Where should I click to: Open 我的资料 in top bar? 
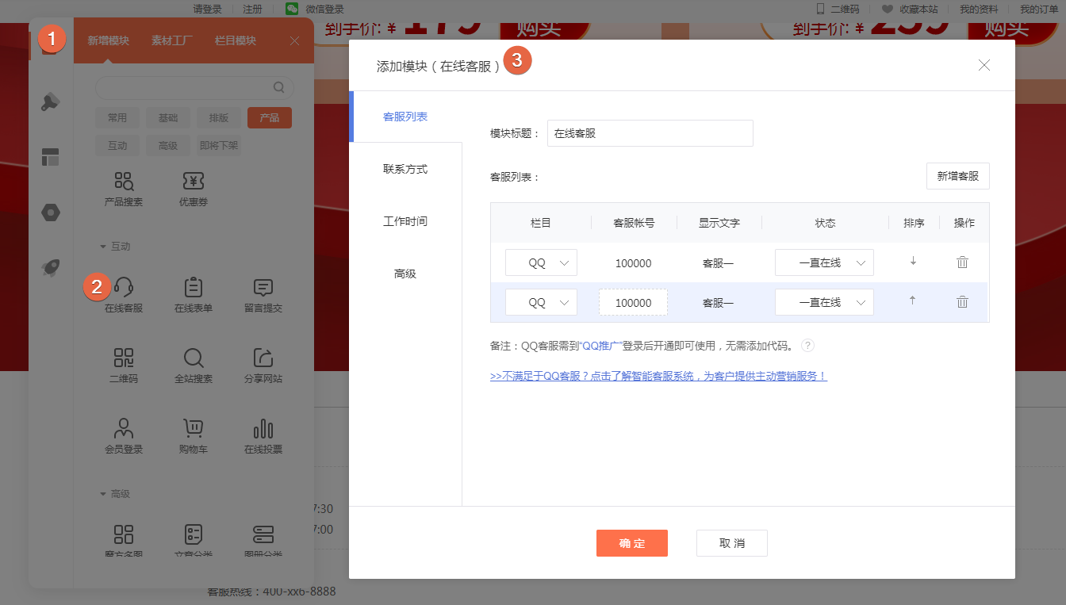click(x=979, y=9)
